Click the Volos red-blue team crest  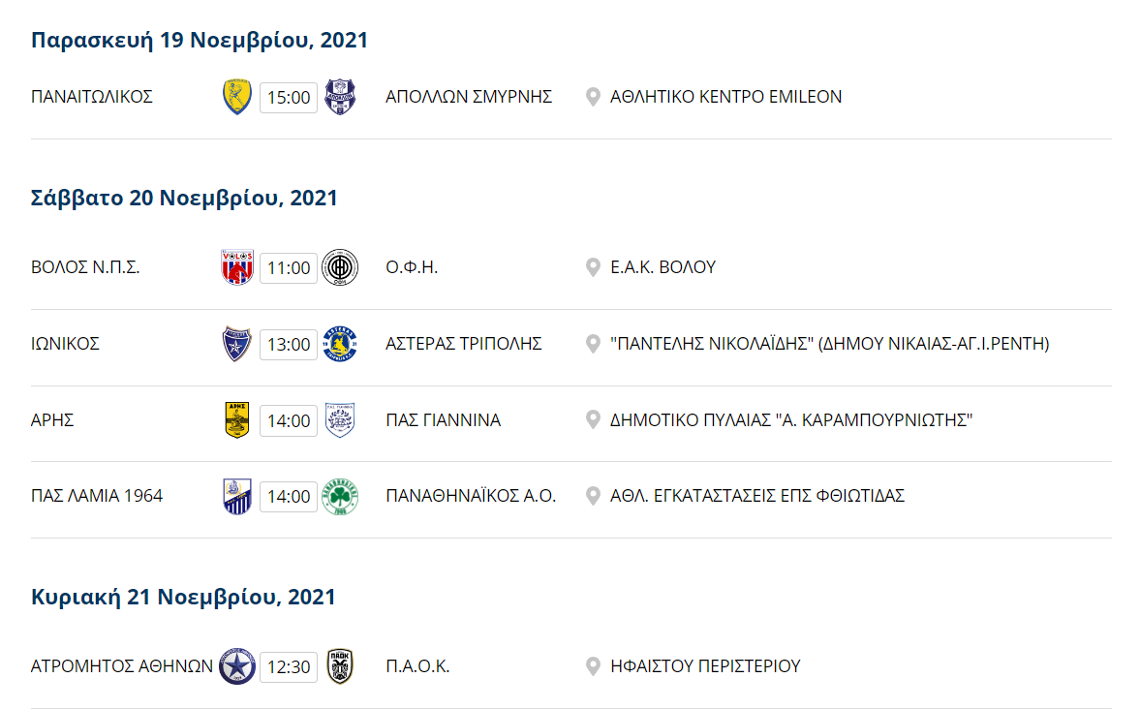237,267
